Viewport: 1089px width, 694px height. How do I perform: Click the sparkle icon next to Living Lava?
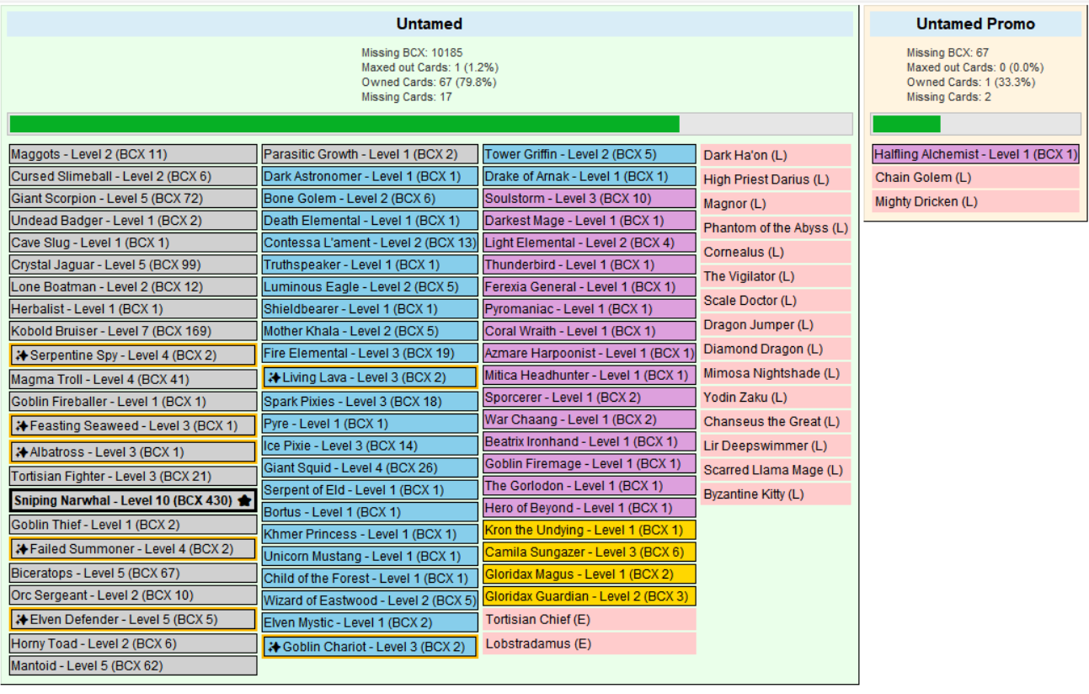click(275, 377)
